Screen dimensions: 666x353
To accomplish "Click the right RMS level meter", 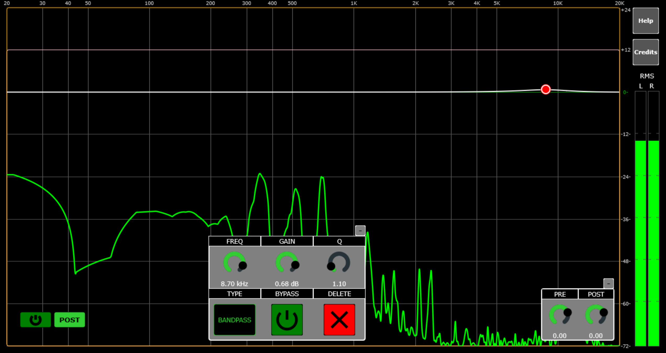I will point(653,236).
